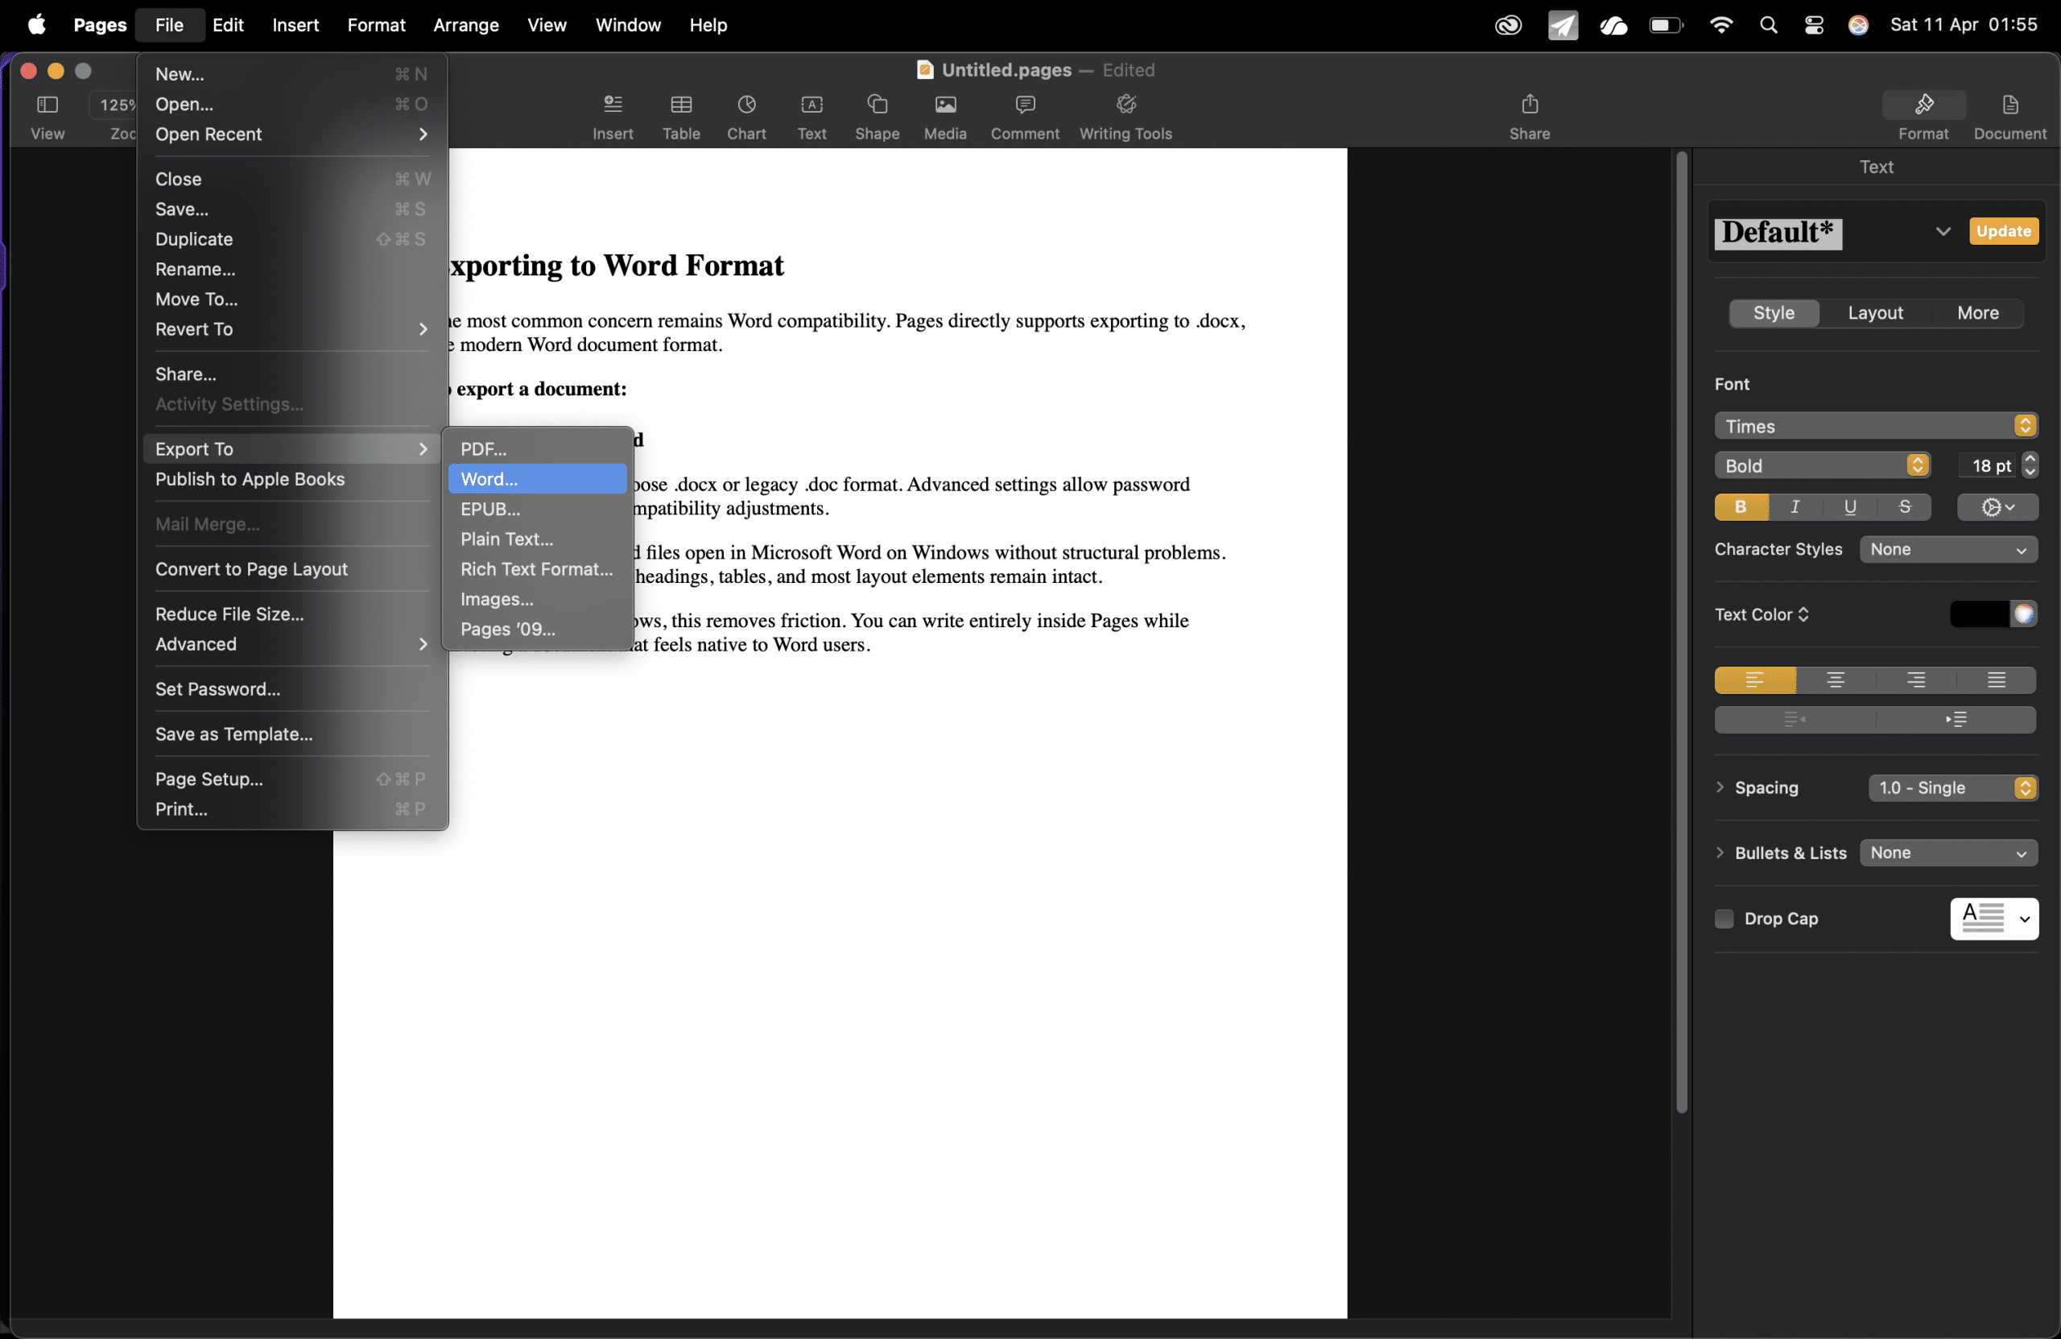Click the Insert toolbar icon
Image resolution: width=2061 pixels, height=1339 pixels.
point(613,105)
